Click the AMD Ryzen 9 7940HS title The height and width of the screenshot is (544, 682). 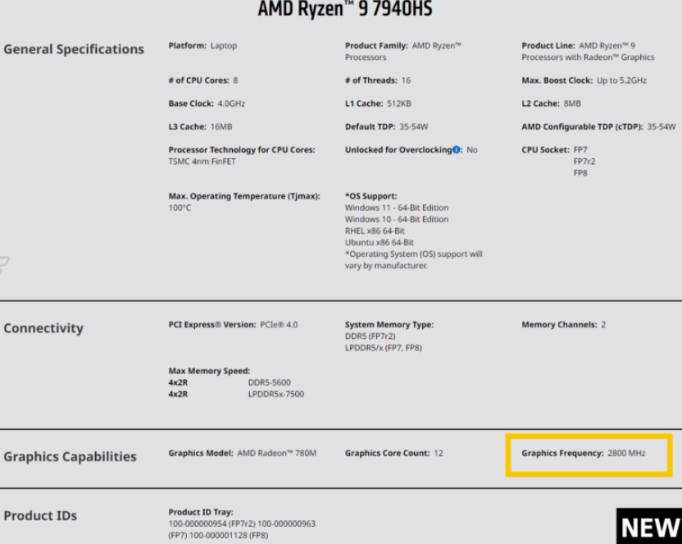click(345, 9)
